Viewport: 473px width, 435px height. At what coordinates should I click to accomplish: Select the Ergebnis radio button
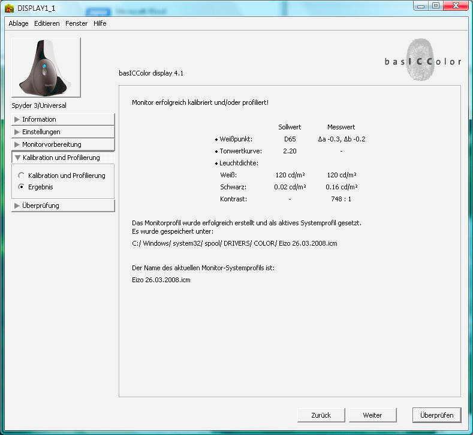click(22, 187)
